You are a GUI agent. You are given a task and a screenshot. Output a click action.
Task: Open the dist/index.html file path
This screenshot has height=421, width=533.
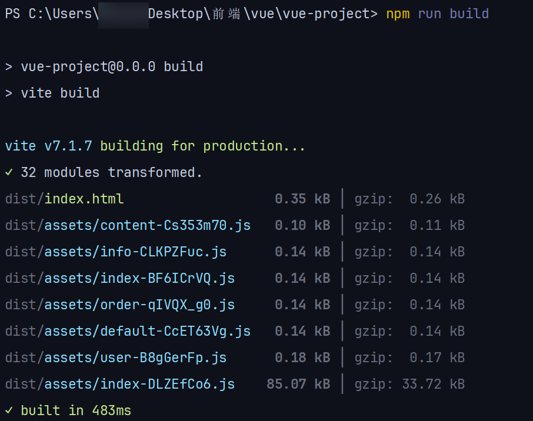[x=65, y=199]
